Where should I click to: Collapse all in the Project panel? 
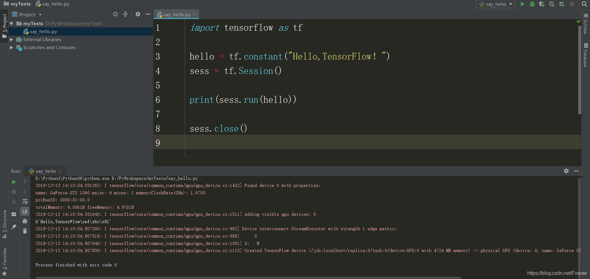[125, 14]
